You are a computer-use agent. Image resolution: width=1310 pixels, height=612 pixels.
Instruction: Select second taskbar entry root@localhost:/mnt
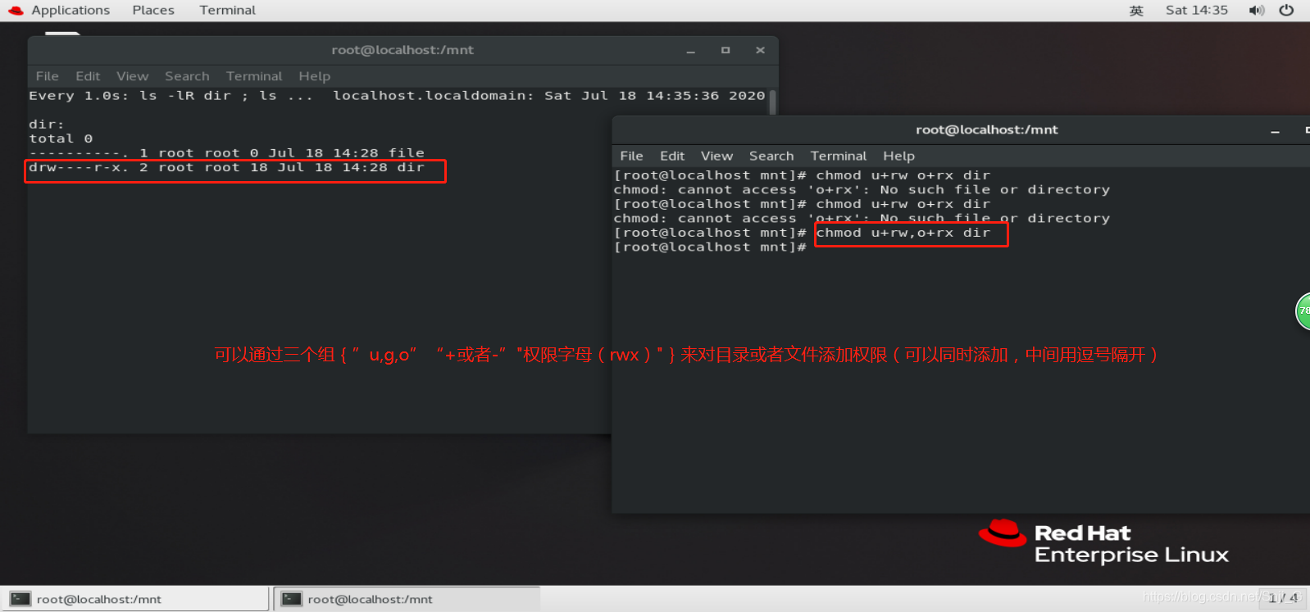[407, 599]
